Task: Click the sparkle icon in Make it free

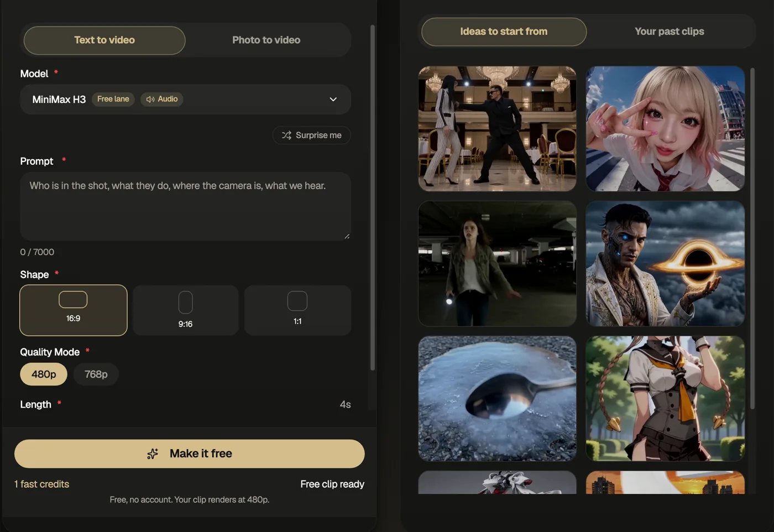Action: coord(153,454)
